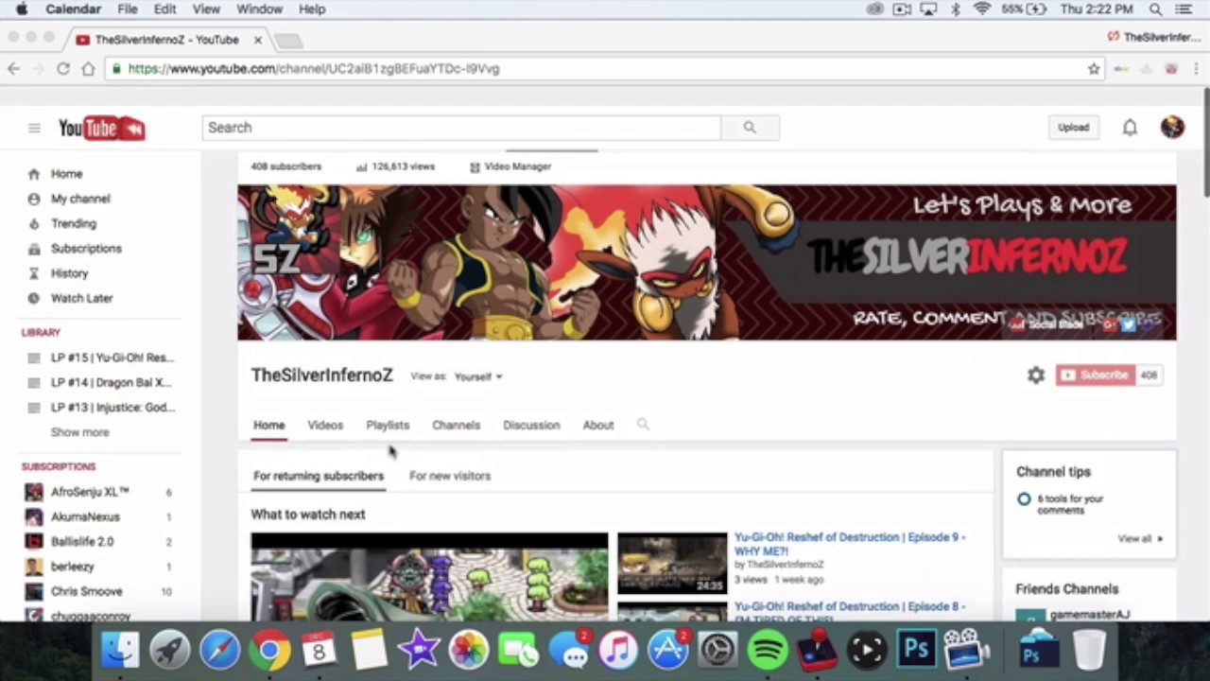Expand library with Show more

[79, 432]
